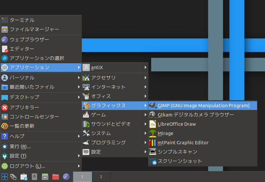The image size is (265, 182).
Task: Click the file manager icon beside ファイルマネージャー
Action: (5, 29)
